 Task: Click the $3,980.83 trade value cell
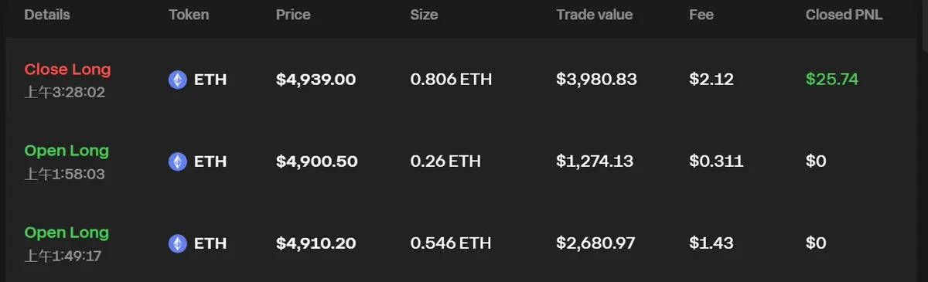click(596, 80)
